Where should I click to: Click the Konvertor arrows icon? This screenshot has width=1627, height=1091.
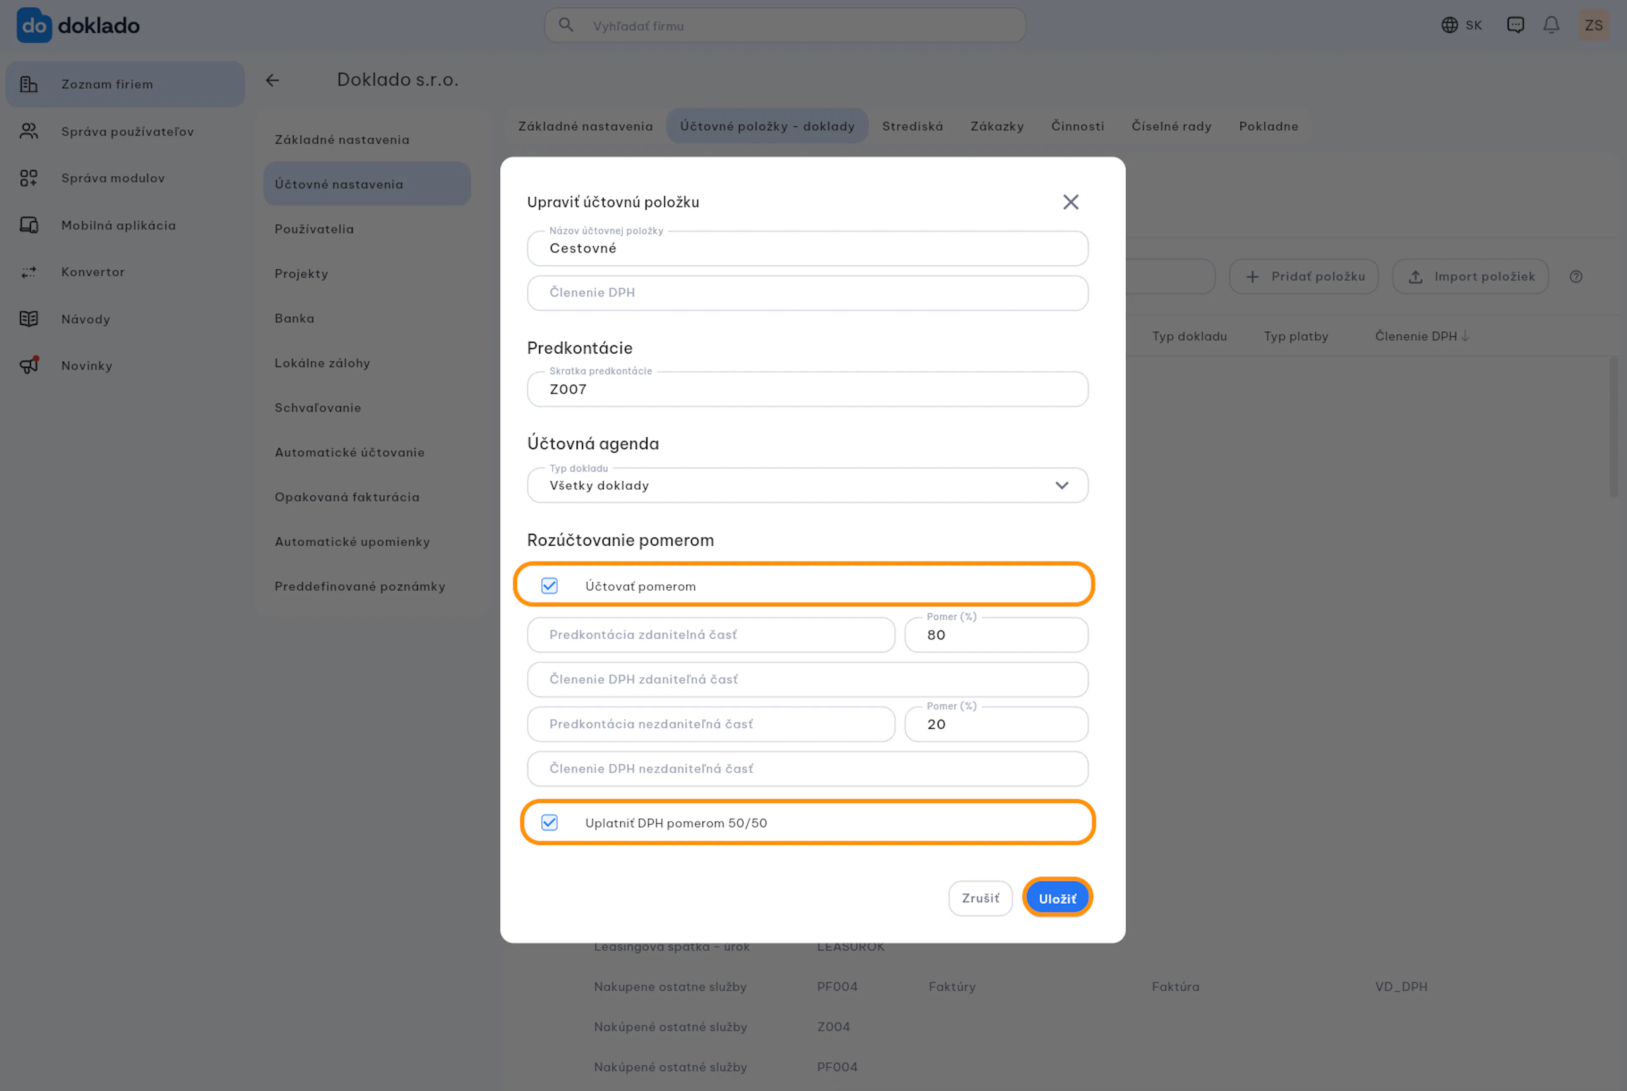point(28,272)
